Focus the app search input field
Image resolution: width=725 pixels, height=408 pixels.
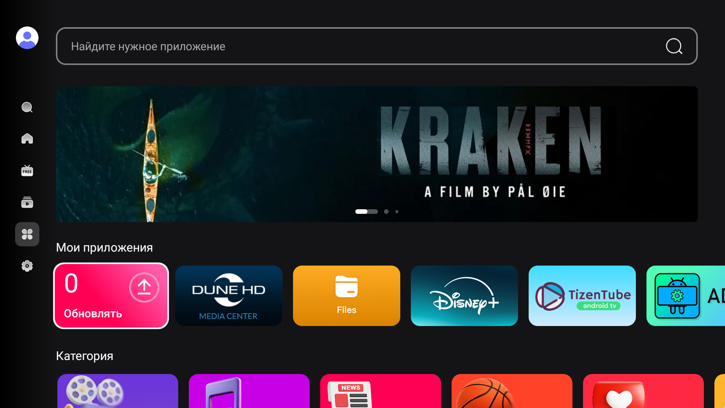340,46
